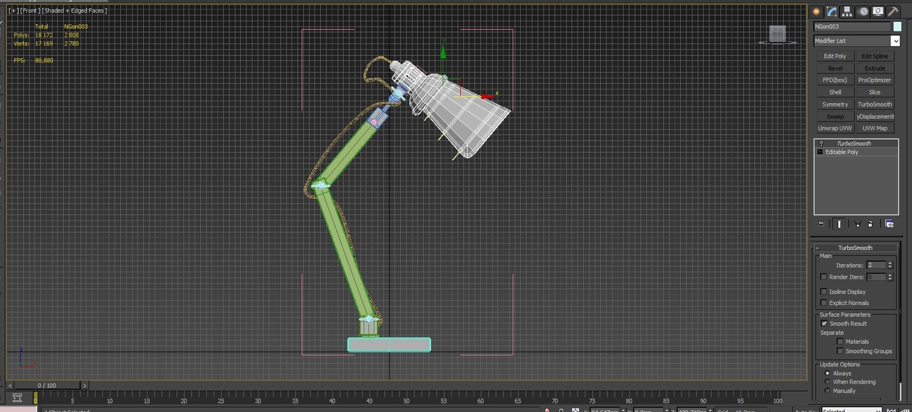The width and height of the screenshot is (912, 412).
Task: Open Configure Modifier Sets
Action: (889, 224)
